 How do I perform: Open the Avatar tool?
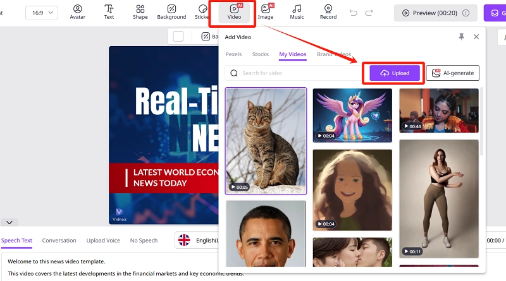(x=77, y=12)
